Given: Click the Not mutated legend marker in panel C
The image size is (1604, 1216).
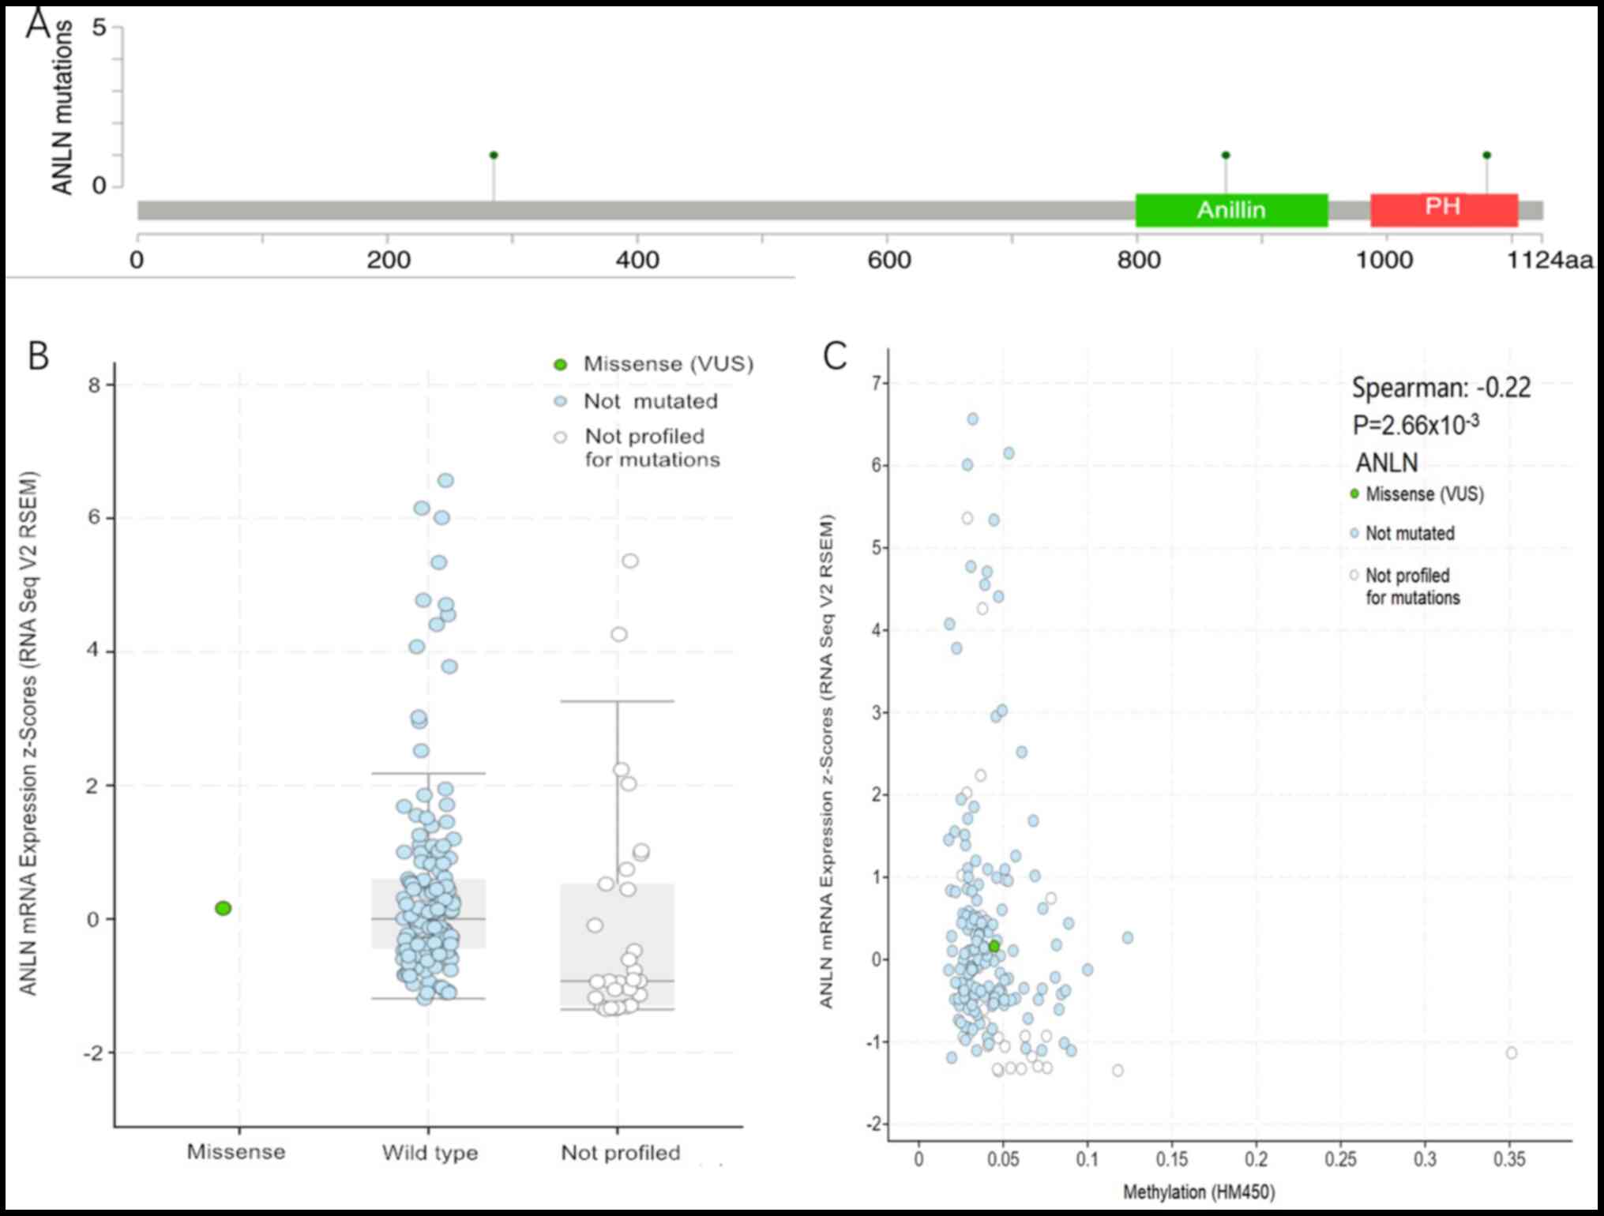Looking at the screenshot, I should click(1355, 533).
